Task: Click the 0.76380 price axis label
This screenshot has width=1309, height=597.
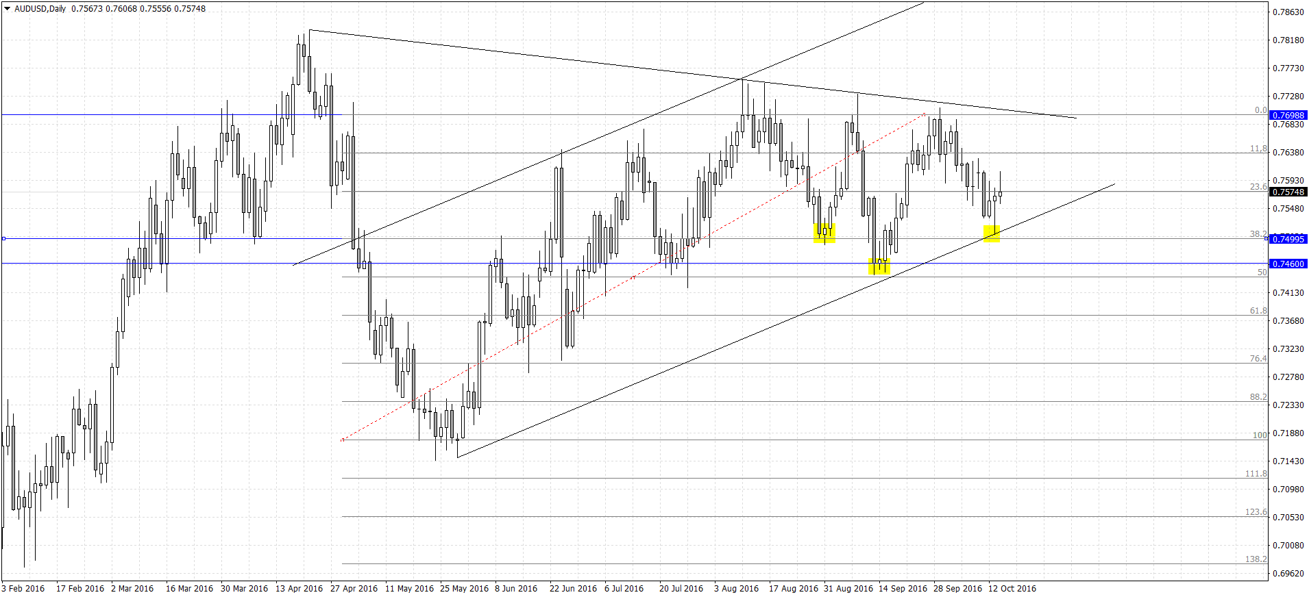Action: (x=1288, y=153)
